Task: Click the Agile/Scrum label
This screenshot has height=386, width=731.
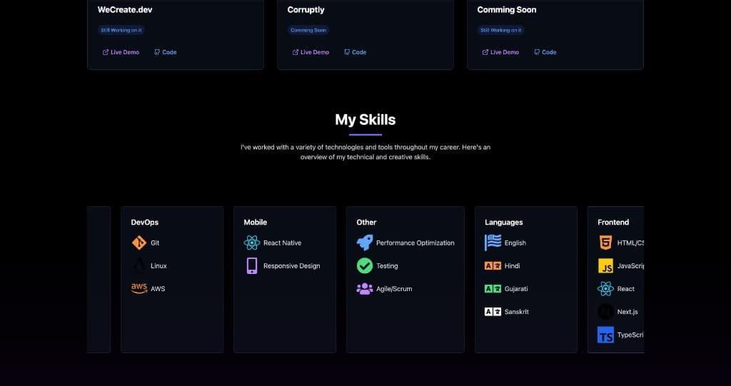Action: tap(394, 288)
